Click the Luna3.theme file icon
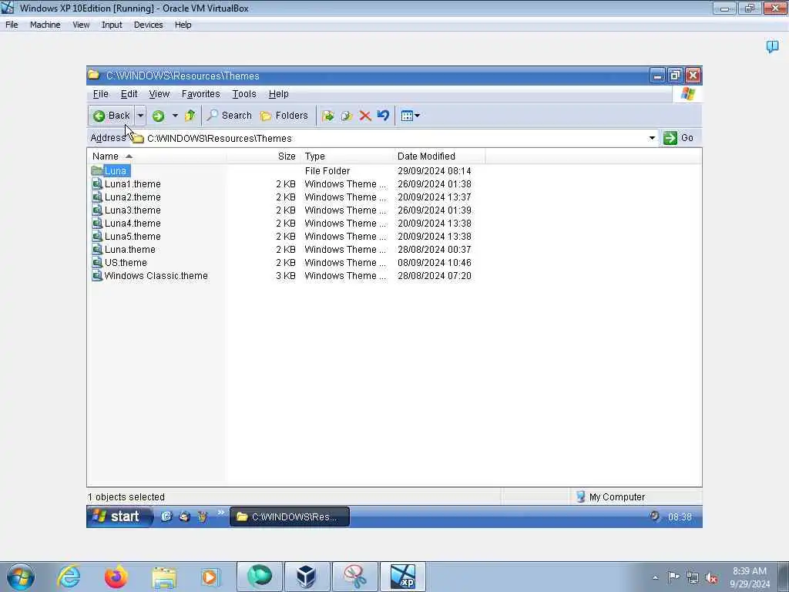789x592 pixels. coord(97,210)
